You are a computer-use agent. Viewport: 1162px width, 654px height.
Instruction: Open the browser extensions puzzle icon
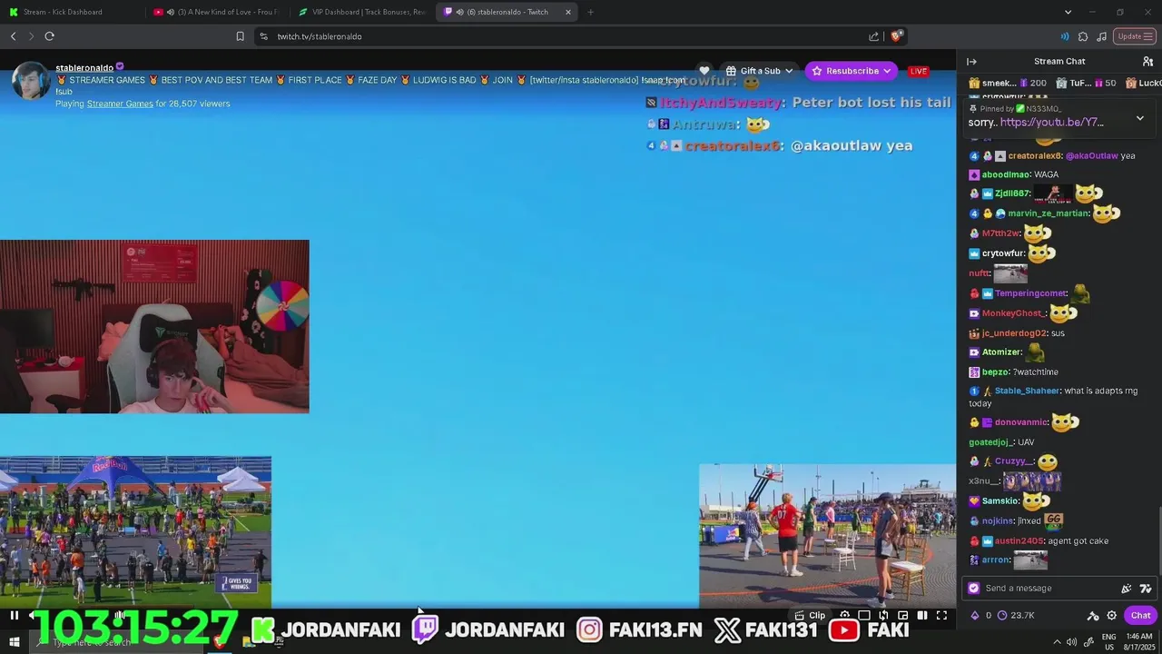pyautogui.click(x=1083, y=36)
